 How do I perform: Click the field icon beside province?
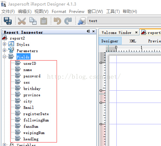click(x=18, y=94)
